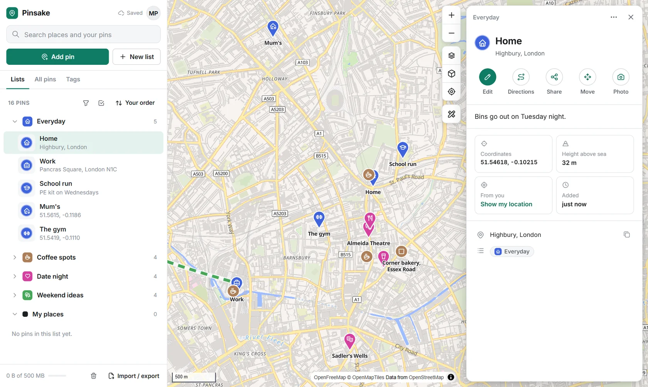Select the Mum's pin list row
Viewport: 648px width, 387px height.
83,211
